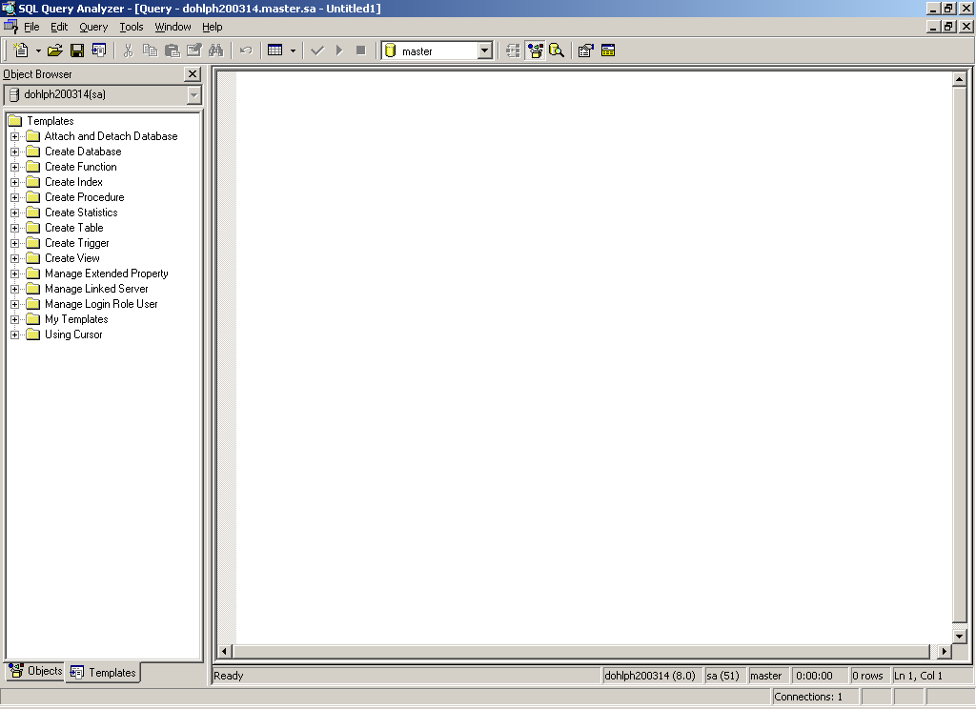976x709 pixels.
Task: Click the Find binoculars icon
Action: coord(216,51)
